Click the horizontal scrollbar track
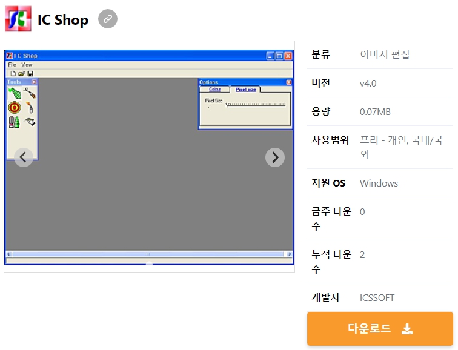458x350 pixels. [x=149, y=254]
